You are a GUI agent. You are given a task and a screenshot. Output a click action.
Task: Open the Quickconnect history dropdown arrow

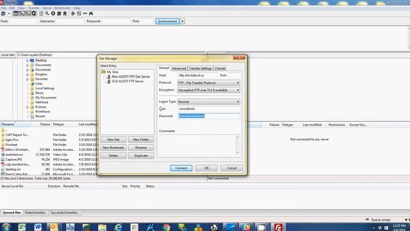(183, 21)
